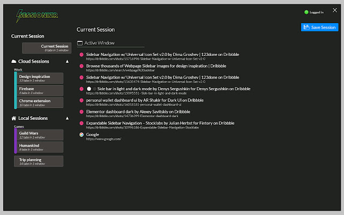Image resolution: width=344 pixels, height=215 pixels.
Task: Open the Humankind local session
Action: click(x=40, y=147)
